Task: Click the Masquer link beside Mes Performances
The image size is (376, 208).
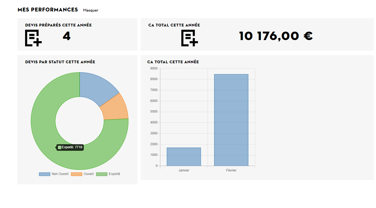Action: coord(91,10)
